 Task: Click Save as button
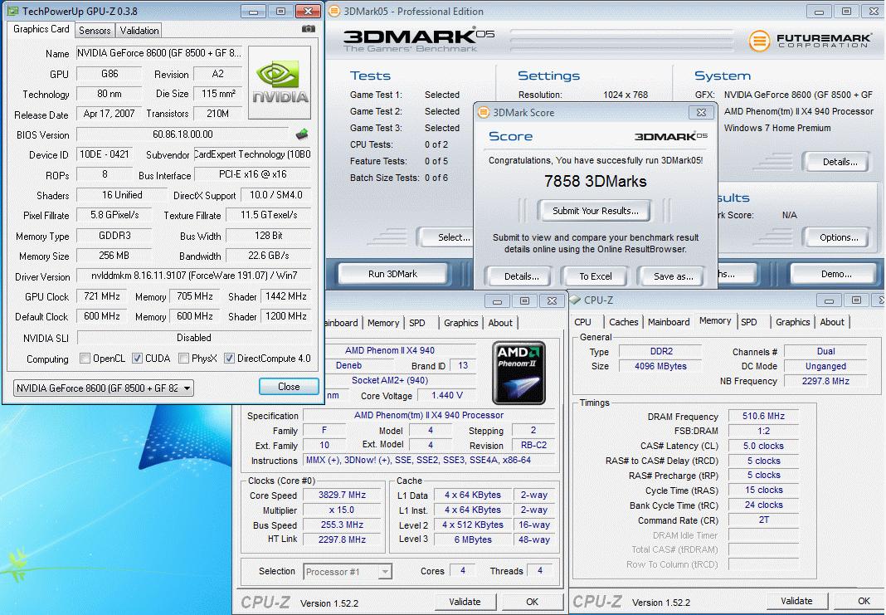(673, 276)
